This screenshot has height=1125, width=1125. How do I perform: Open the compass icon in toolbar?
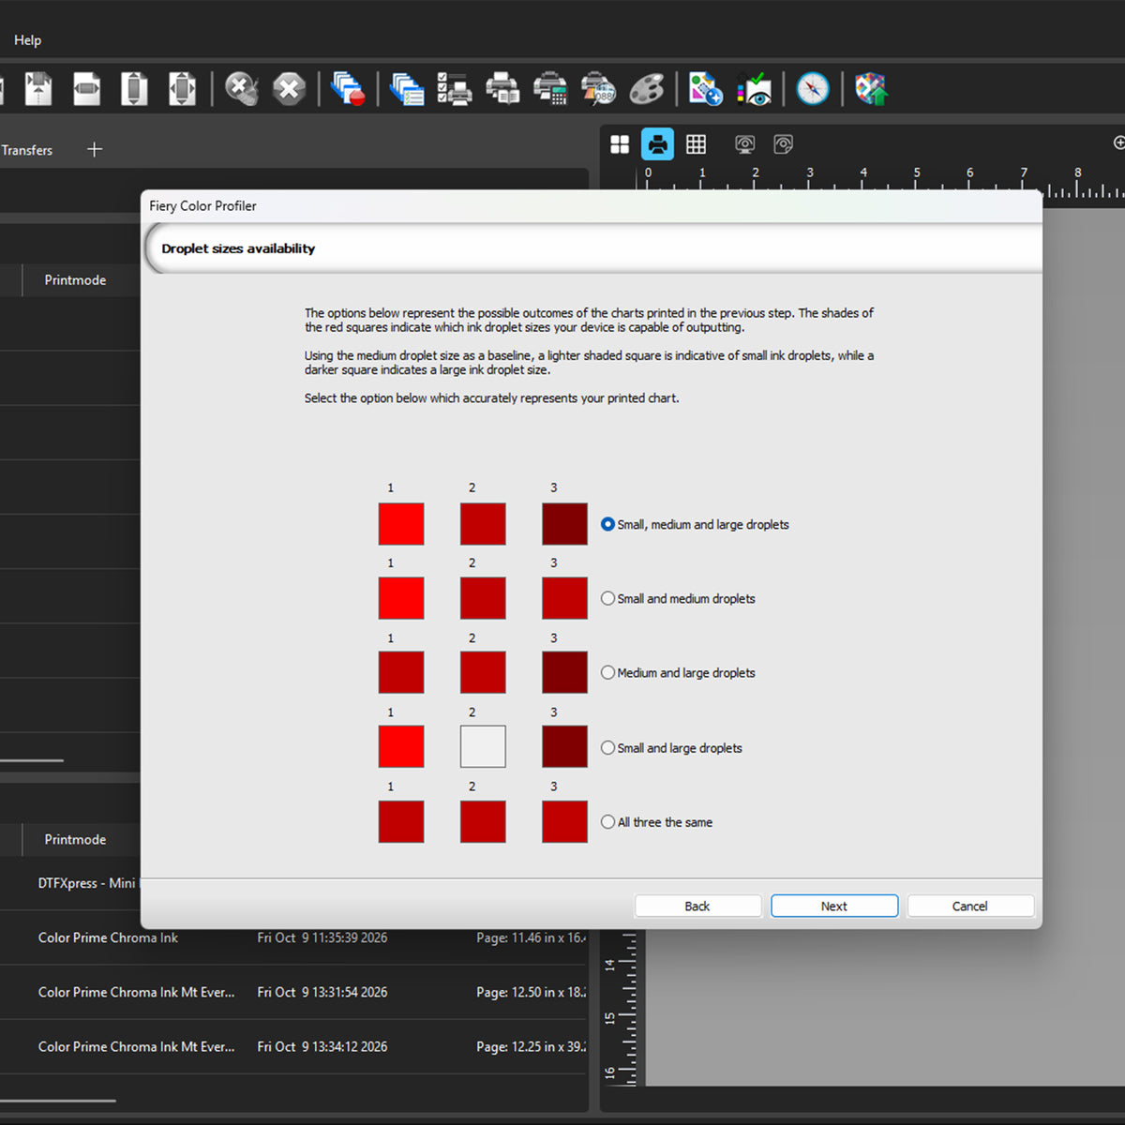(x=813, y=89)
